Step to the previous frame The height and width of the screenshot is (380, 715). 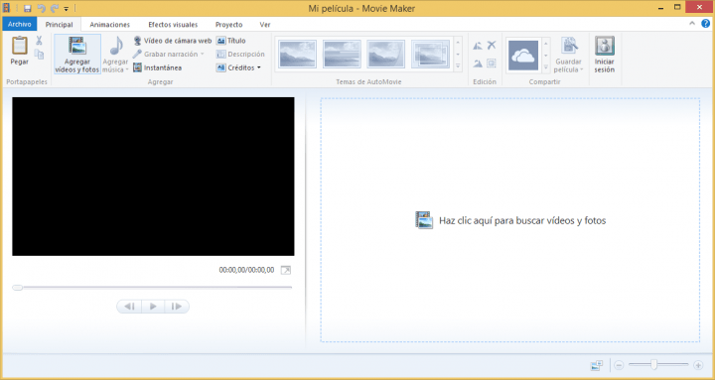point(129,307)
